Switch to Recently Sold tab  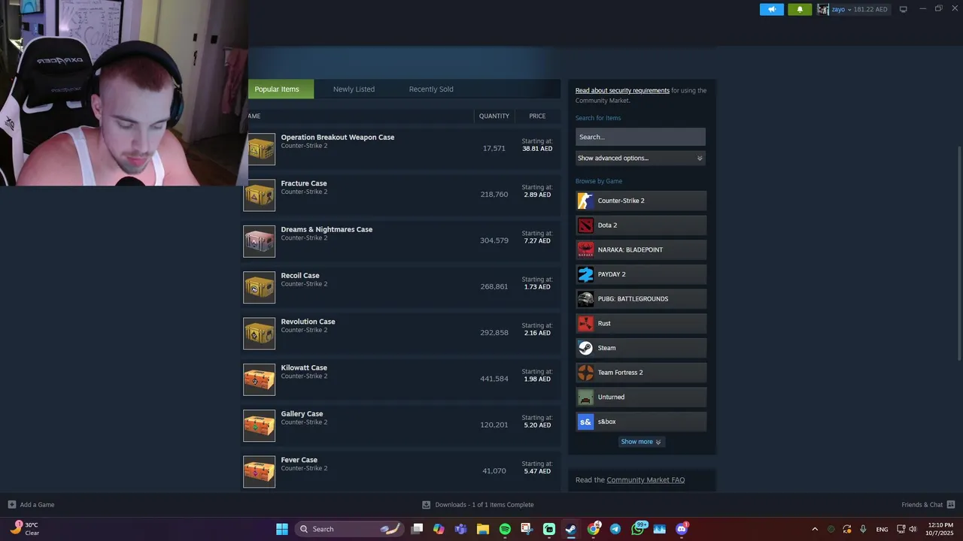(x=431, y=89)
